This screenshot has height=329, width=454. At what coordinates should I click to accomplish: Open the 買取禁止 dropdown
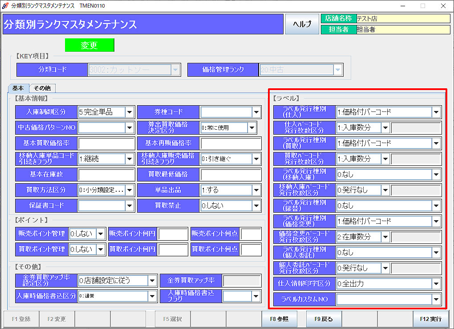(256, 206)
